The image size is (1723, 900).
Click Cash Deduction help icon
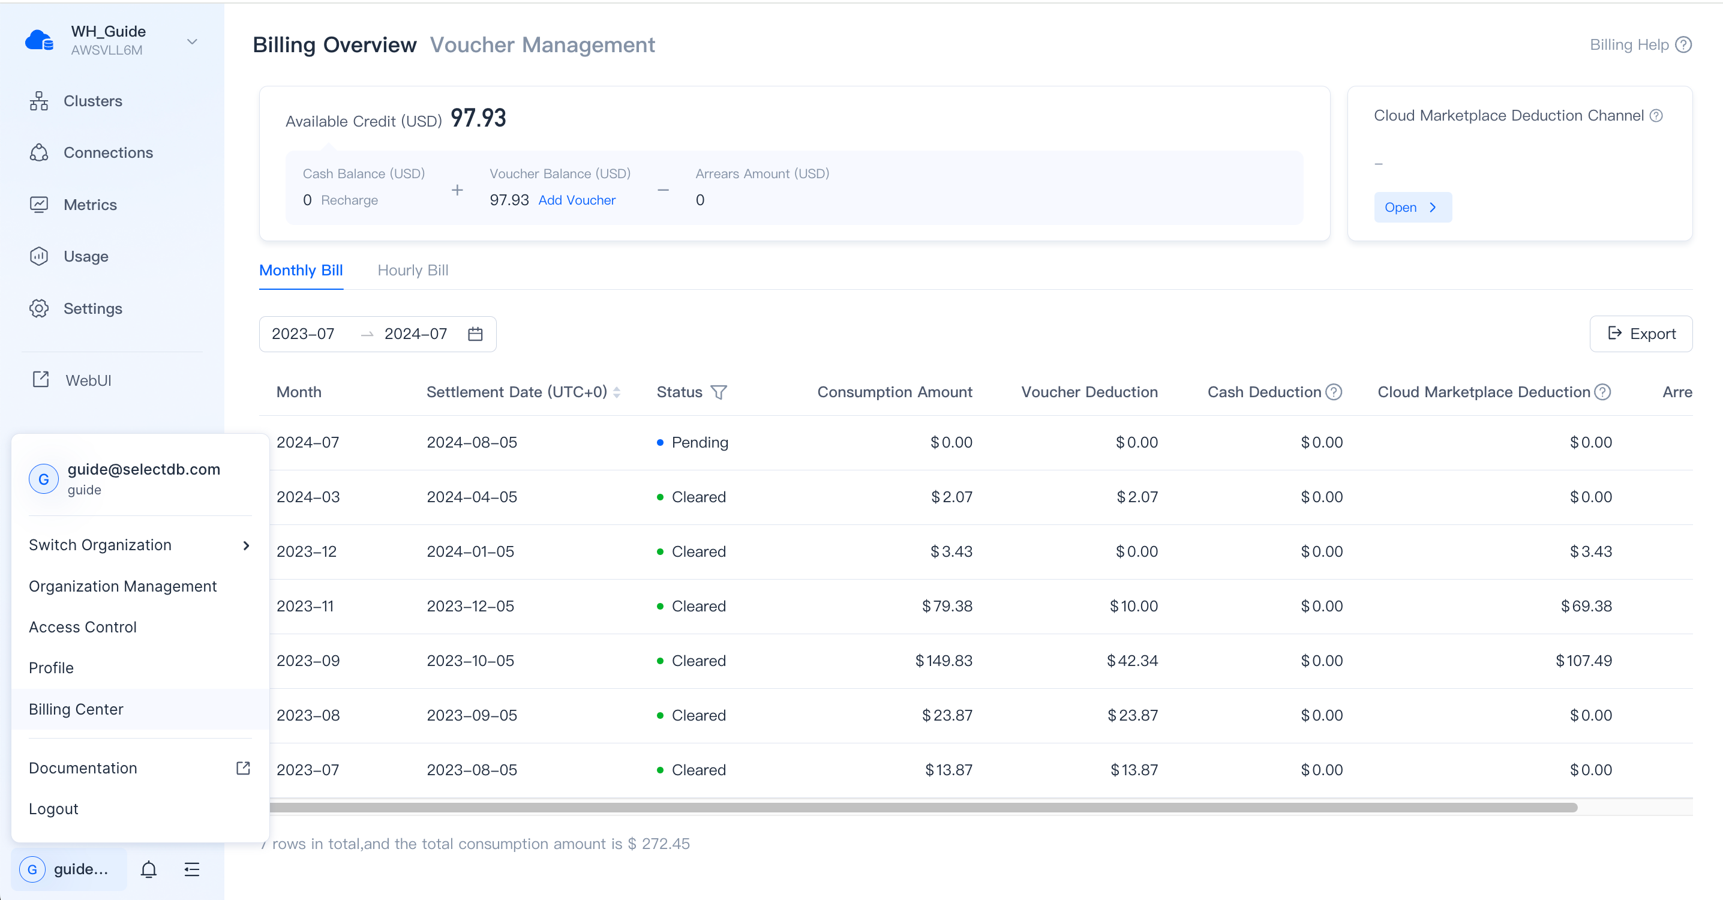point(1334,392)
